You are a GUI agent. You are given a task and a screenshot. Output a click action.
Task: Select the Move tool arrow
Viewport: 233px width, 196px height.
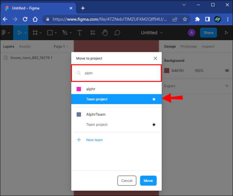pos(20,32)
